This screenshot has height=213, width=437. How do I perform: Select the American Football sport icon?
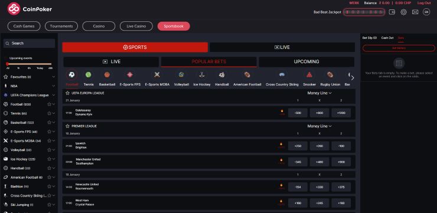pos(247,74)
